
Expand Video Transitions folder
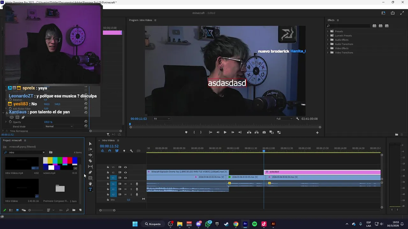[x=327, y=52]
